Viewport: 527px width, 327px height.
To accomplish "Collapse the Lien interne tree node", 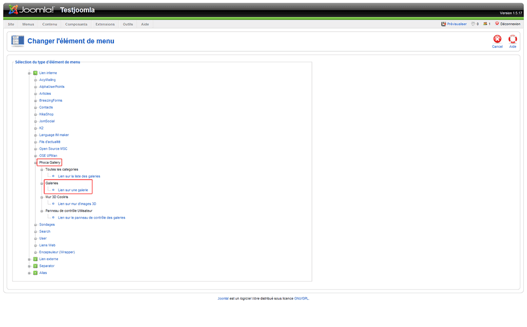I will click(x=29, y=73).
